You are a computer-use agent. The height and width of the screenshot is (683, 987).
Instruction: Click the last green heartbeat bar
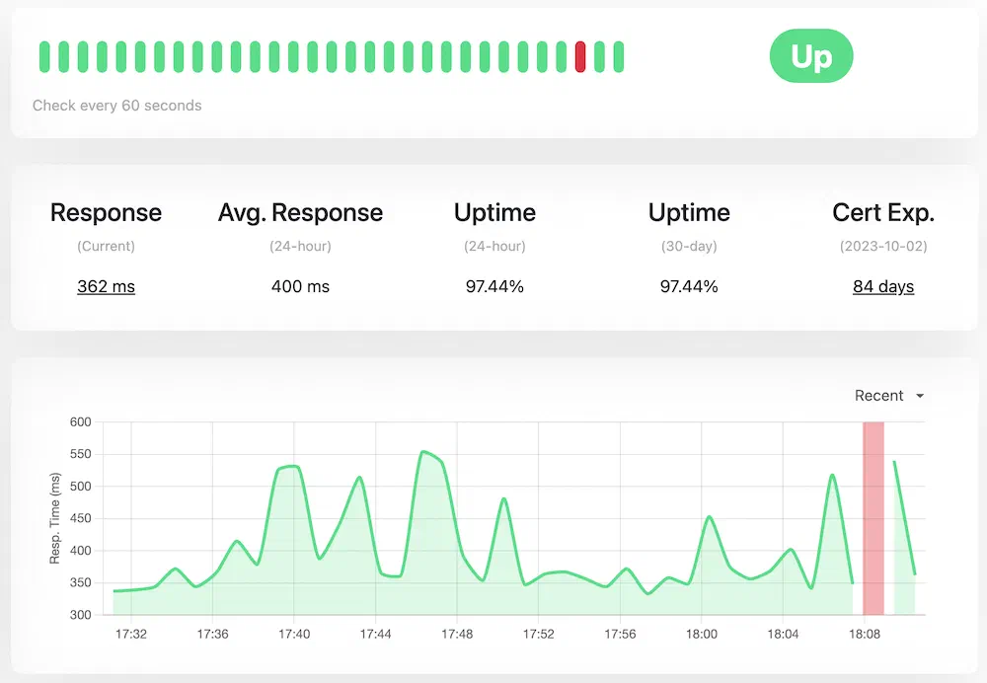click(x=619, y=56)
